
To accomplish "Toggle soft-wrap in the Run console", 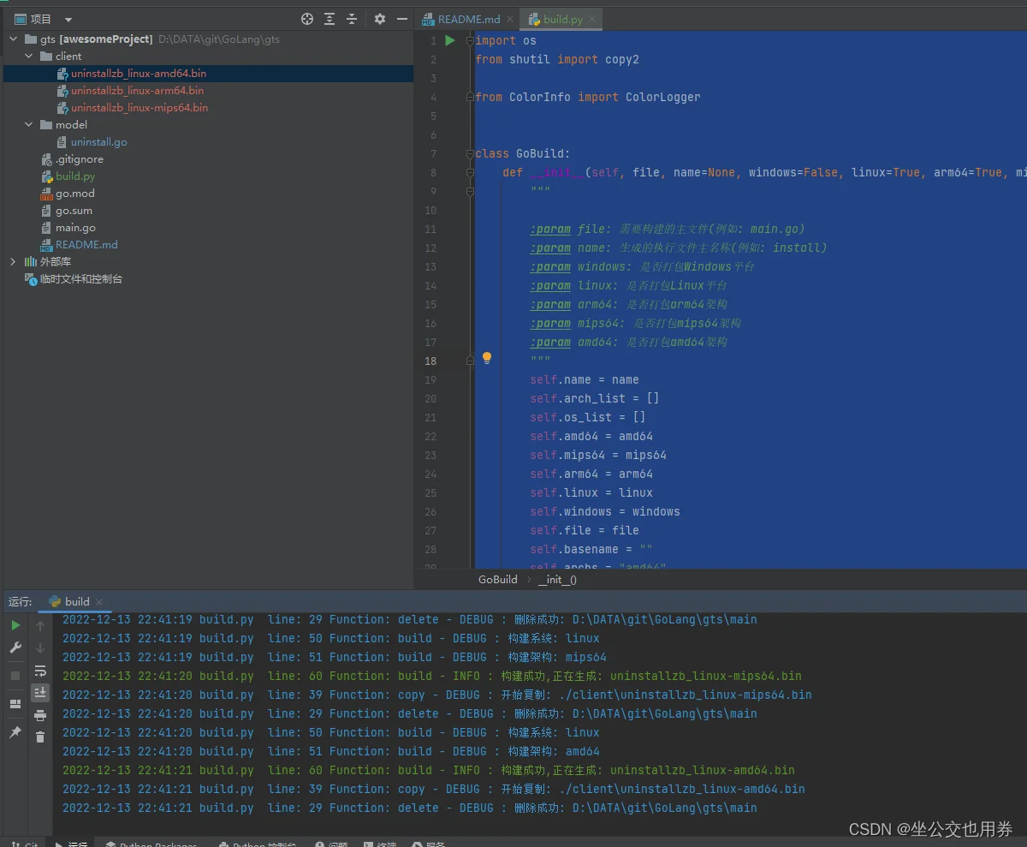I will point(40,671).
